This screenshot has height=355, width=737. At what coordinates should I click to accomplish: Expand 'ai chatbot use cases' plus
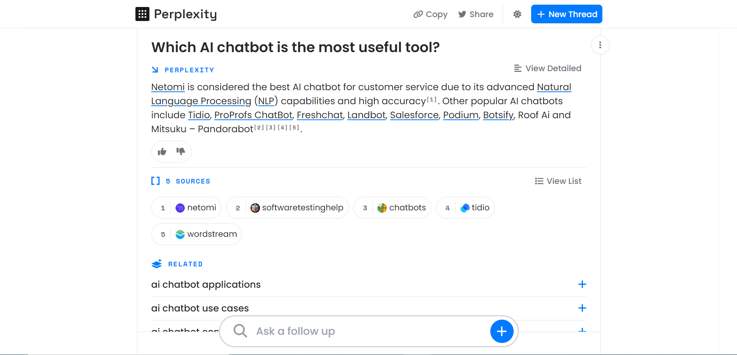point(582,308)
